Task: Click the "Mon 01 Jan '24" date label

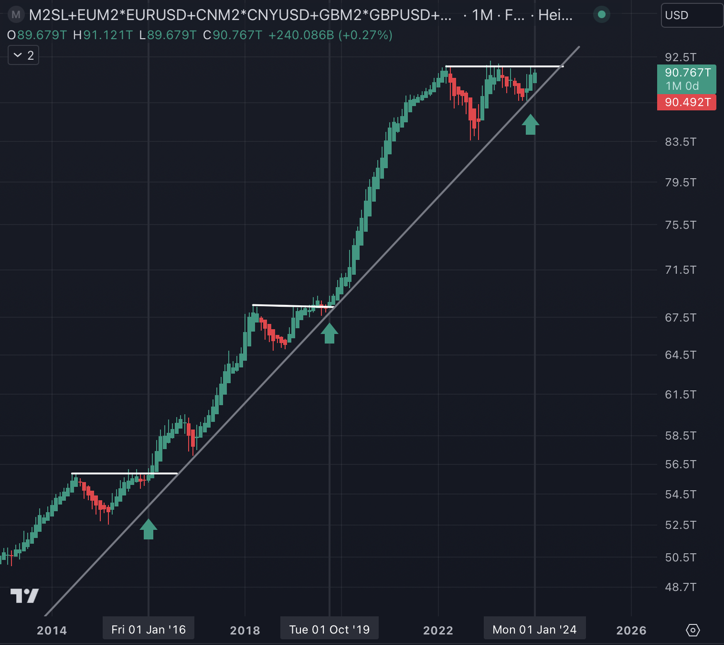Action: 534,630
